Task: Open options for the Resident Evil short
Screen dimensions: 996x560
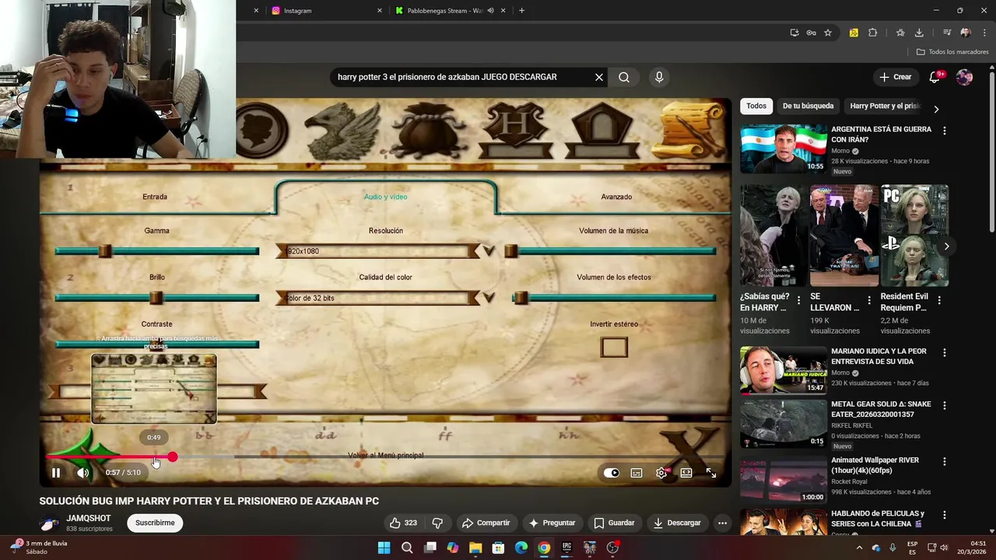Action: point(938,300)
